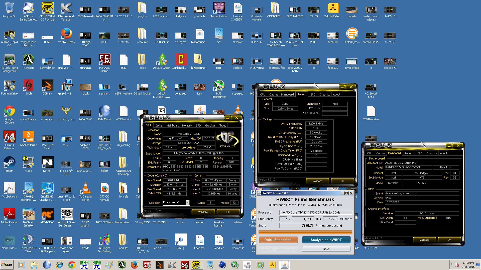Image resolution: width=481 pixels, height=270 pixels.
Task: Click Validate in CPU-Z Mainboard window
Action: pyautogui.click(x=424, y=240)
